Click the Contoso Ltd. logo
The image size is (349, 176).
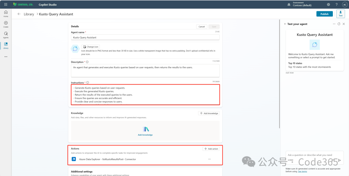pos(23,5)
